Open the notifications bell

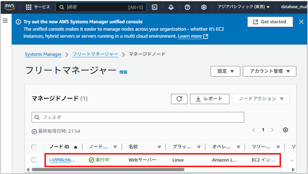[171, 7]
